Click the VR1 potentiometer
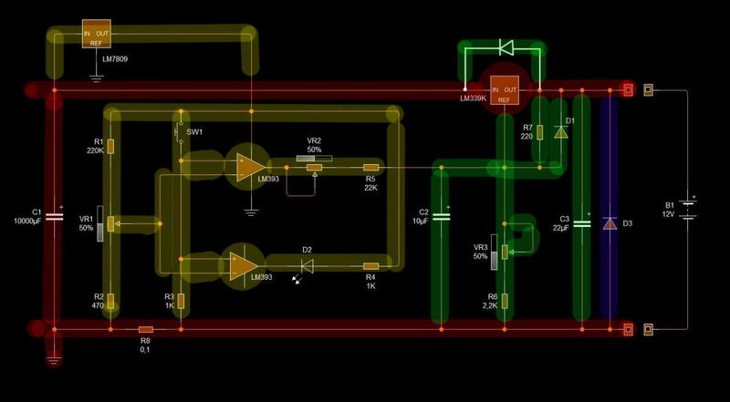 [x=110, y=223]
